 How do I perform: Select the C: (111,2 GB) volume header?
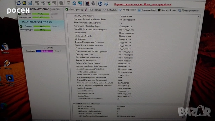(x=44, y=48)
